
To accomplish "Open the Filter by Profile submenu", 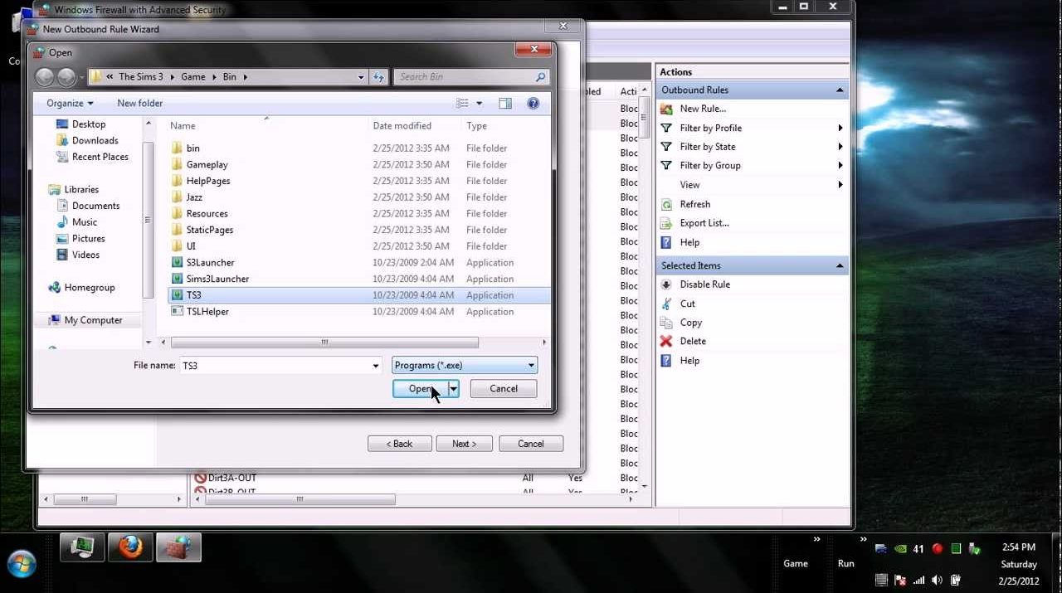I will click(710, 129).
